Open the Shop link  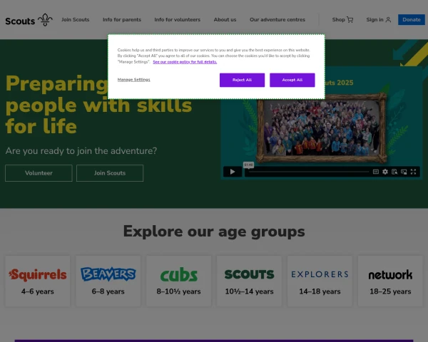click(338, 20)
